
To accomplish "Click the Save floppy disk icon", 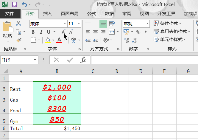I will pyautogui.click(x=15, y=4).
